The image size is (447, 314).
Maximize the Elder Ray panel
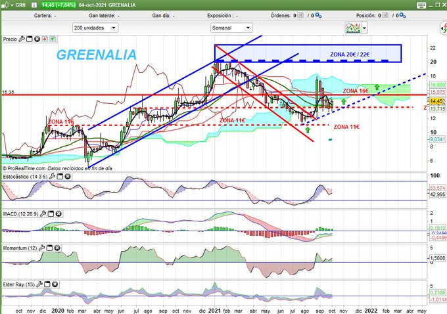coord(47,284)
